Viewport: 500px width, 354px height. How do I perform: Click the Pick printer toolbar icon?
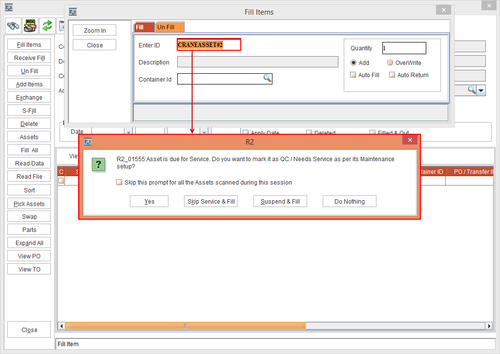30,26
